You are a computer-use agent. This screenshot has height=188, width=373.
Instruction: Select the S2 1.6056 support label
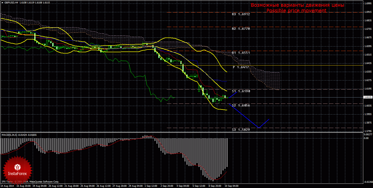(241, 105)
